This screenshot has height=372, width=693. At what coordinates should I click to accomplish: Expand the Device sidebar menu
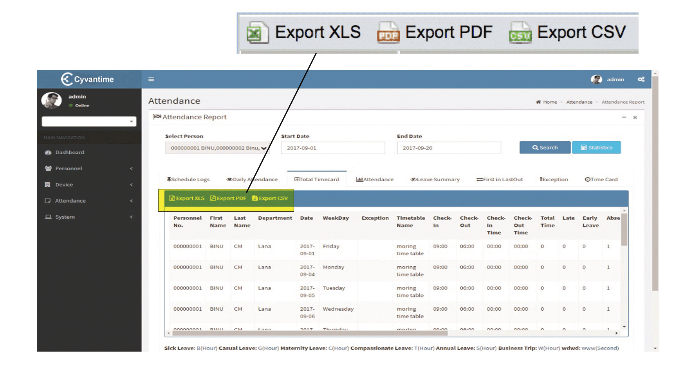click(64, 185)
